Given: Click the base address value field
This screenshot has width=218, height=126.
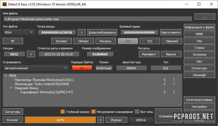Looking at the screenshot, I should click(139, 32).
